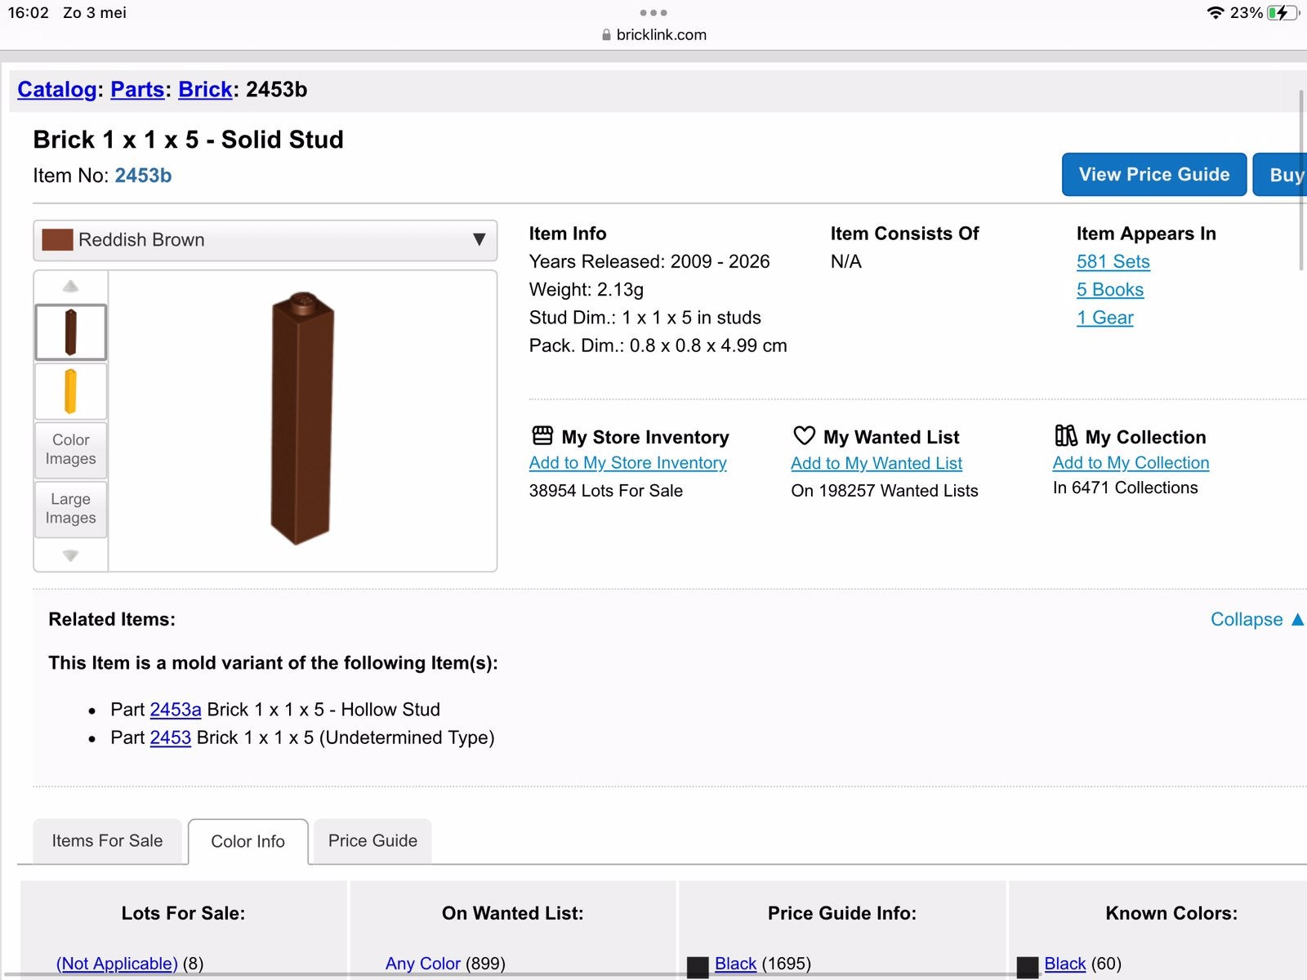Click the Black link under Price Guide Info
Viewport: 1307px width, 980px height.
(735, 964)
